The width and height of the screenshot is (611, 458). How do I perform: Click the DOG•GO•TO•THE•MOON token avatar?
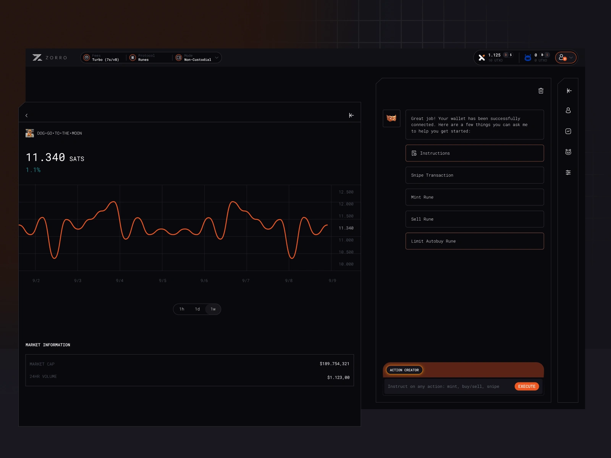tap(30, 133)
